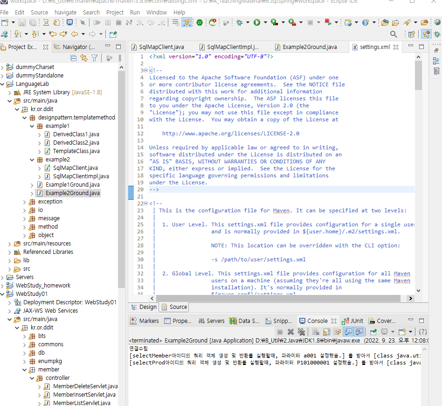This screenshot has width=442, height=406.
Task: Open the JUnit view tab
Action: [352, 321]
